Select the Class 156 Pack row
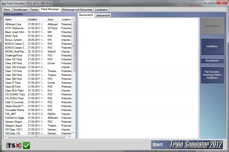Screen dimensions: 229x152 pyautogui.click(x=38, y=63)
